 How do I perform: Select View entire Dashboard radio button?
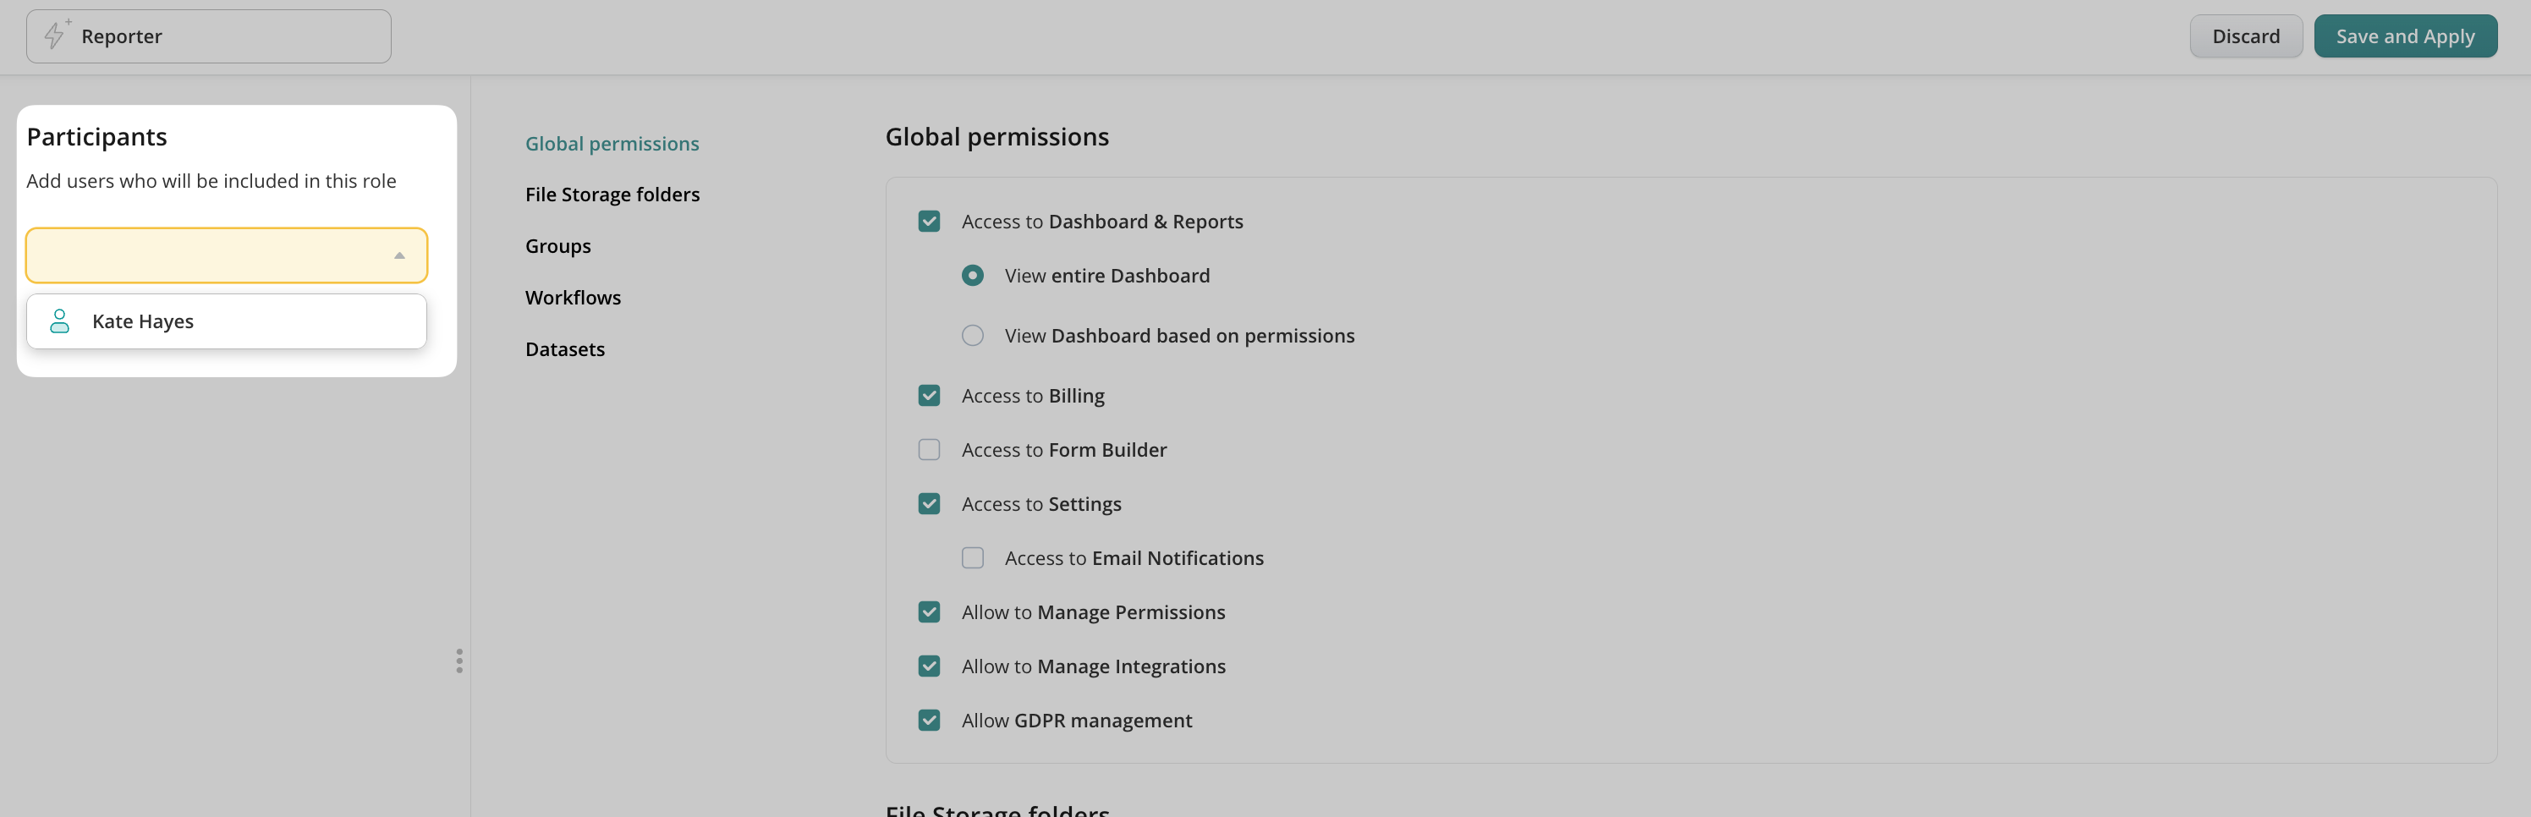pyautogui.click(x=972, y=276)
